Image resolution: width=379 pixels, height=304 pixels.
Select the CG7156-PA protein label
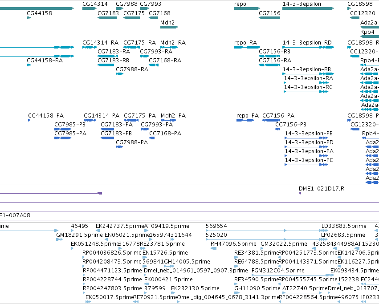278,116
